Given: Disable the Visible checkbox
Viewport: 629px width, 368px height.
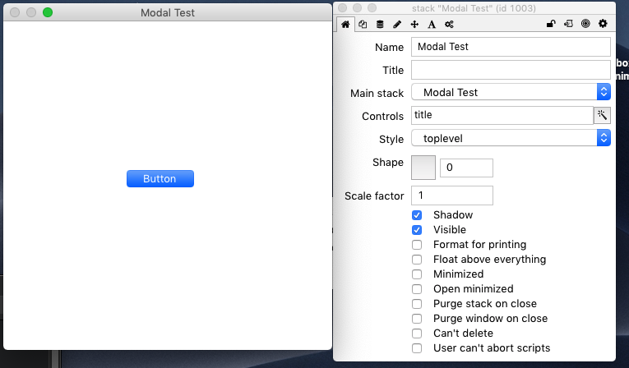Looking at the screenshot, I should 417,230.
